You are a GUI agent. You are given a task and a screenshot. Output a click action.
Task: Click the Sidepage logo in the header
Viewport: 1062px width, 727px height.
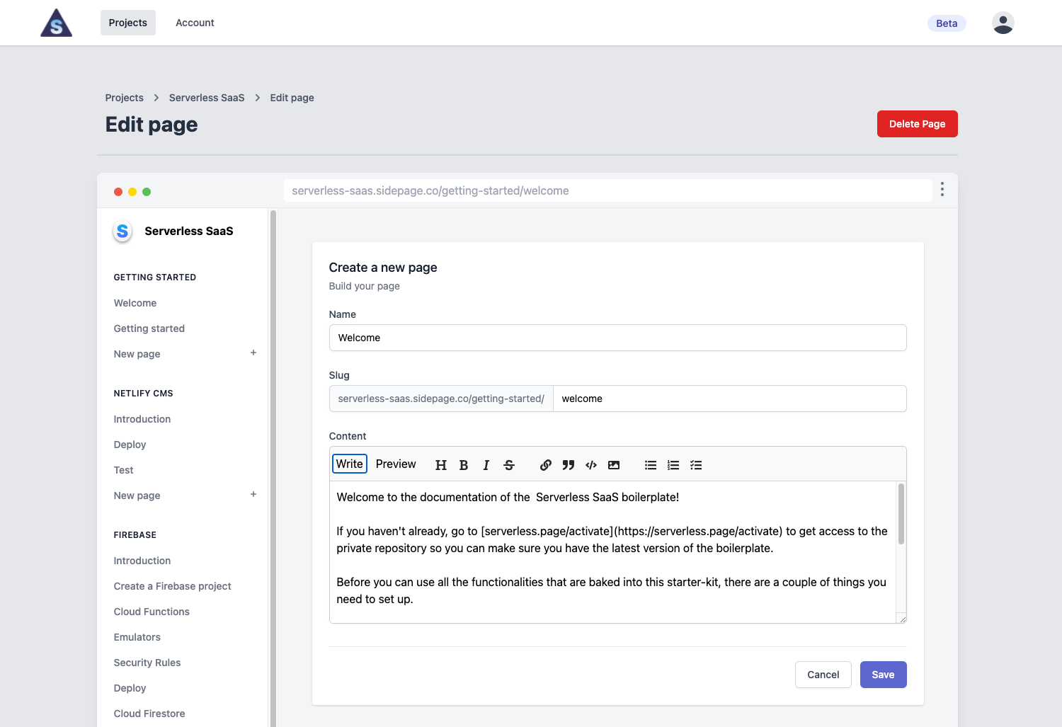[x=57, y=23]
